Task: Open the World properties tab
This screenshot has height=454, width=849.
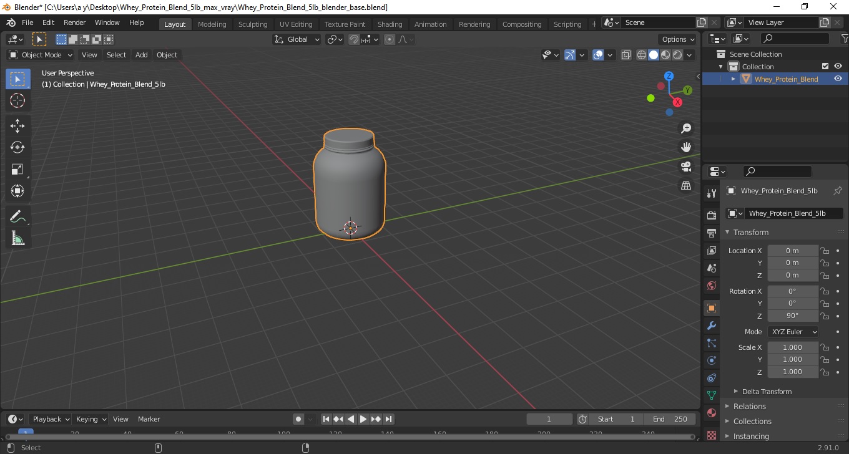Action: tap(711, 286)
